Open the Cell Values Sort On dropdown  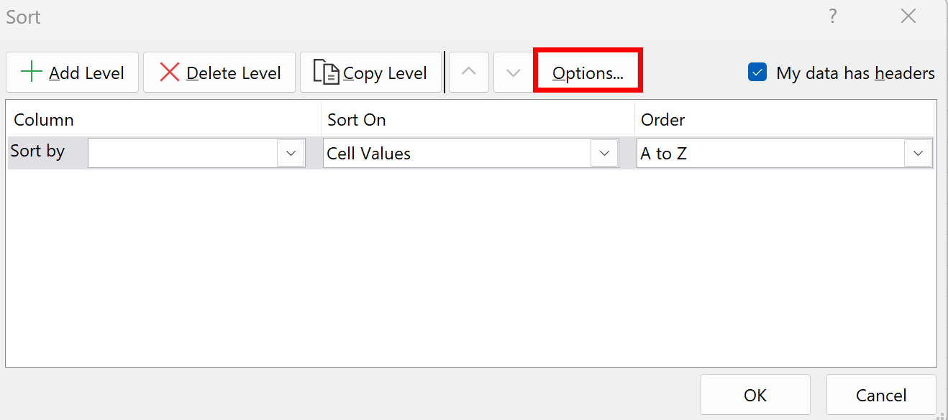603,152
